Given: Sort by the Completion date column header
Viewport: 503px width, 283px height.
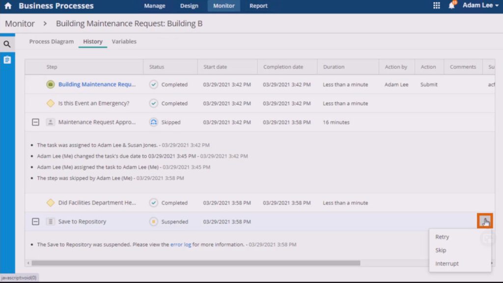Looking at the screenshot, I should (x=283, y=67).
